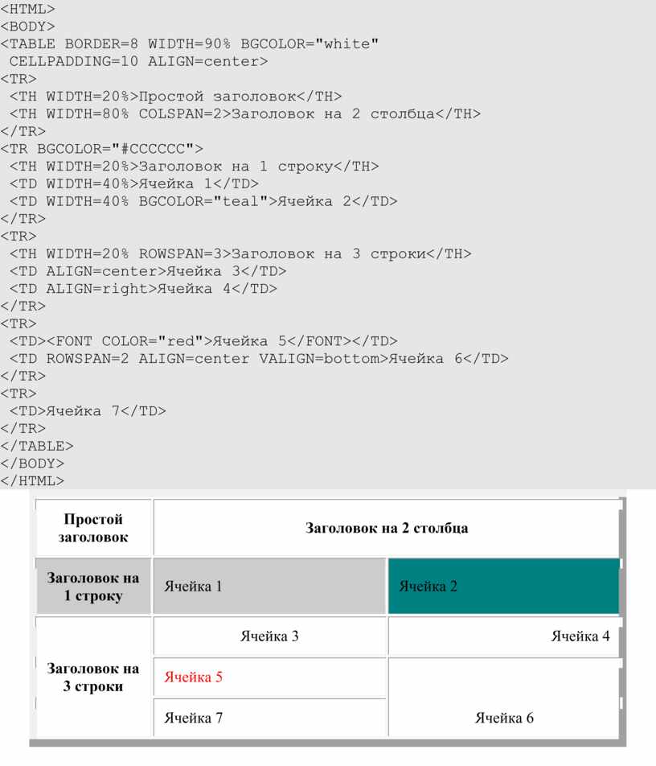This screenshot has width=656, height=766.
Task: Click the <TABLE BORDER=8 code line
Action: point(190,44)
